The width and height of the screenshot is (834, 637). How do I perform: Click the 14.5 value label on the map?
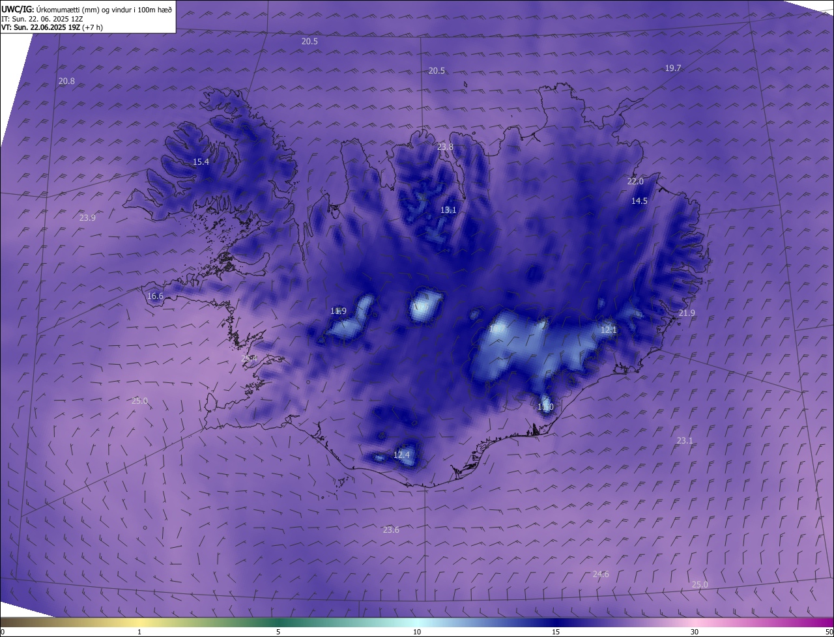pyautogui.click(x=639, y=201)
